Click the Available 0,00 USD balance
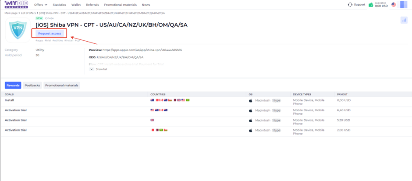 click(381, 4)
